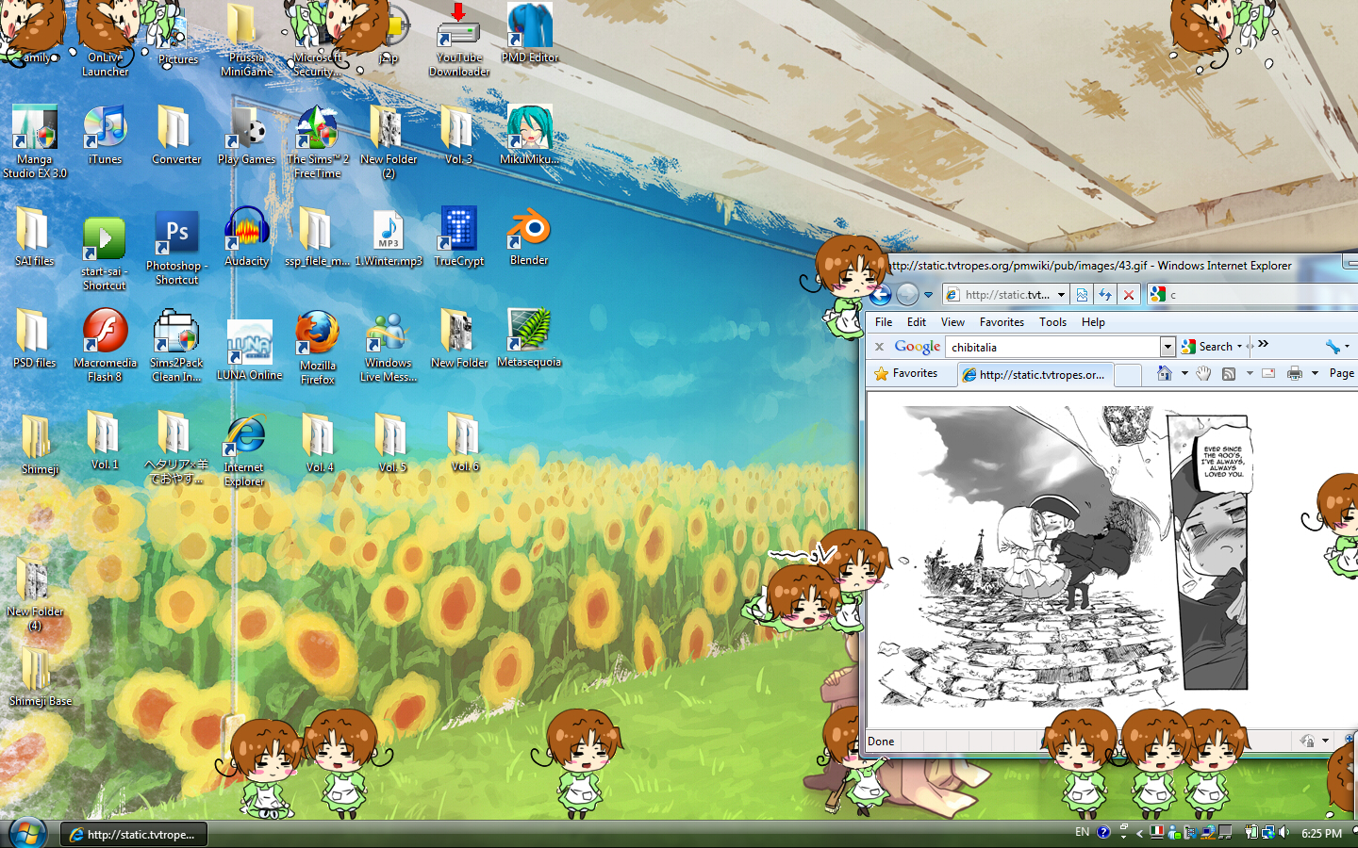1358x848 pixels.
Task: Expand the Page menu dropdown
Action: click(1341, 373)
